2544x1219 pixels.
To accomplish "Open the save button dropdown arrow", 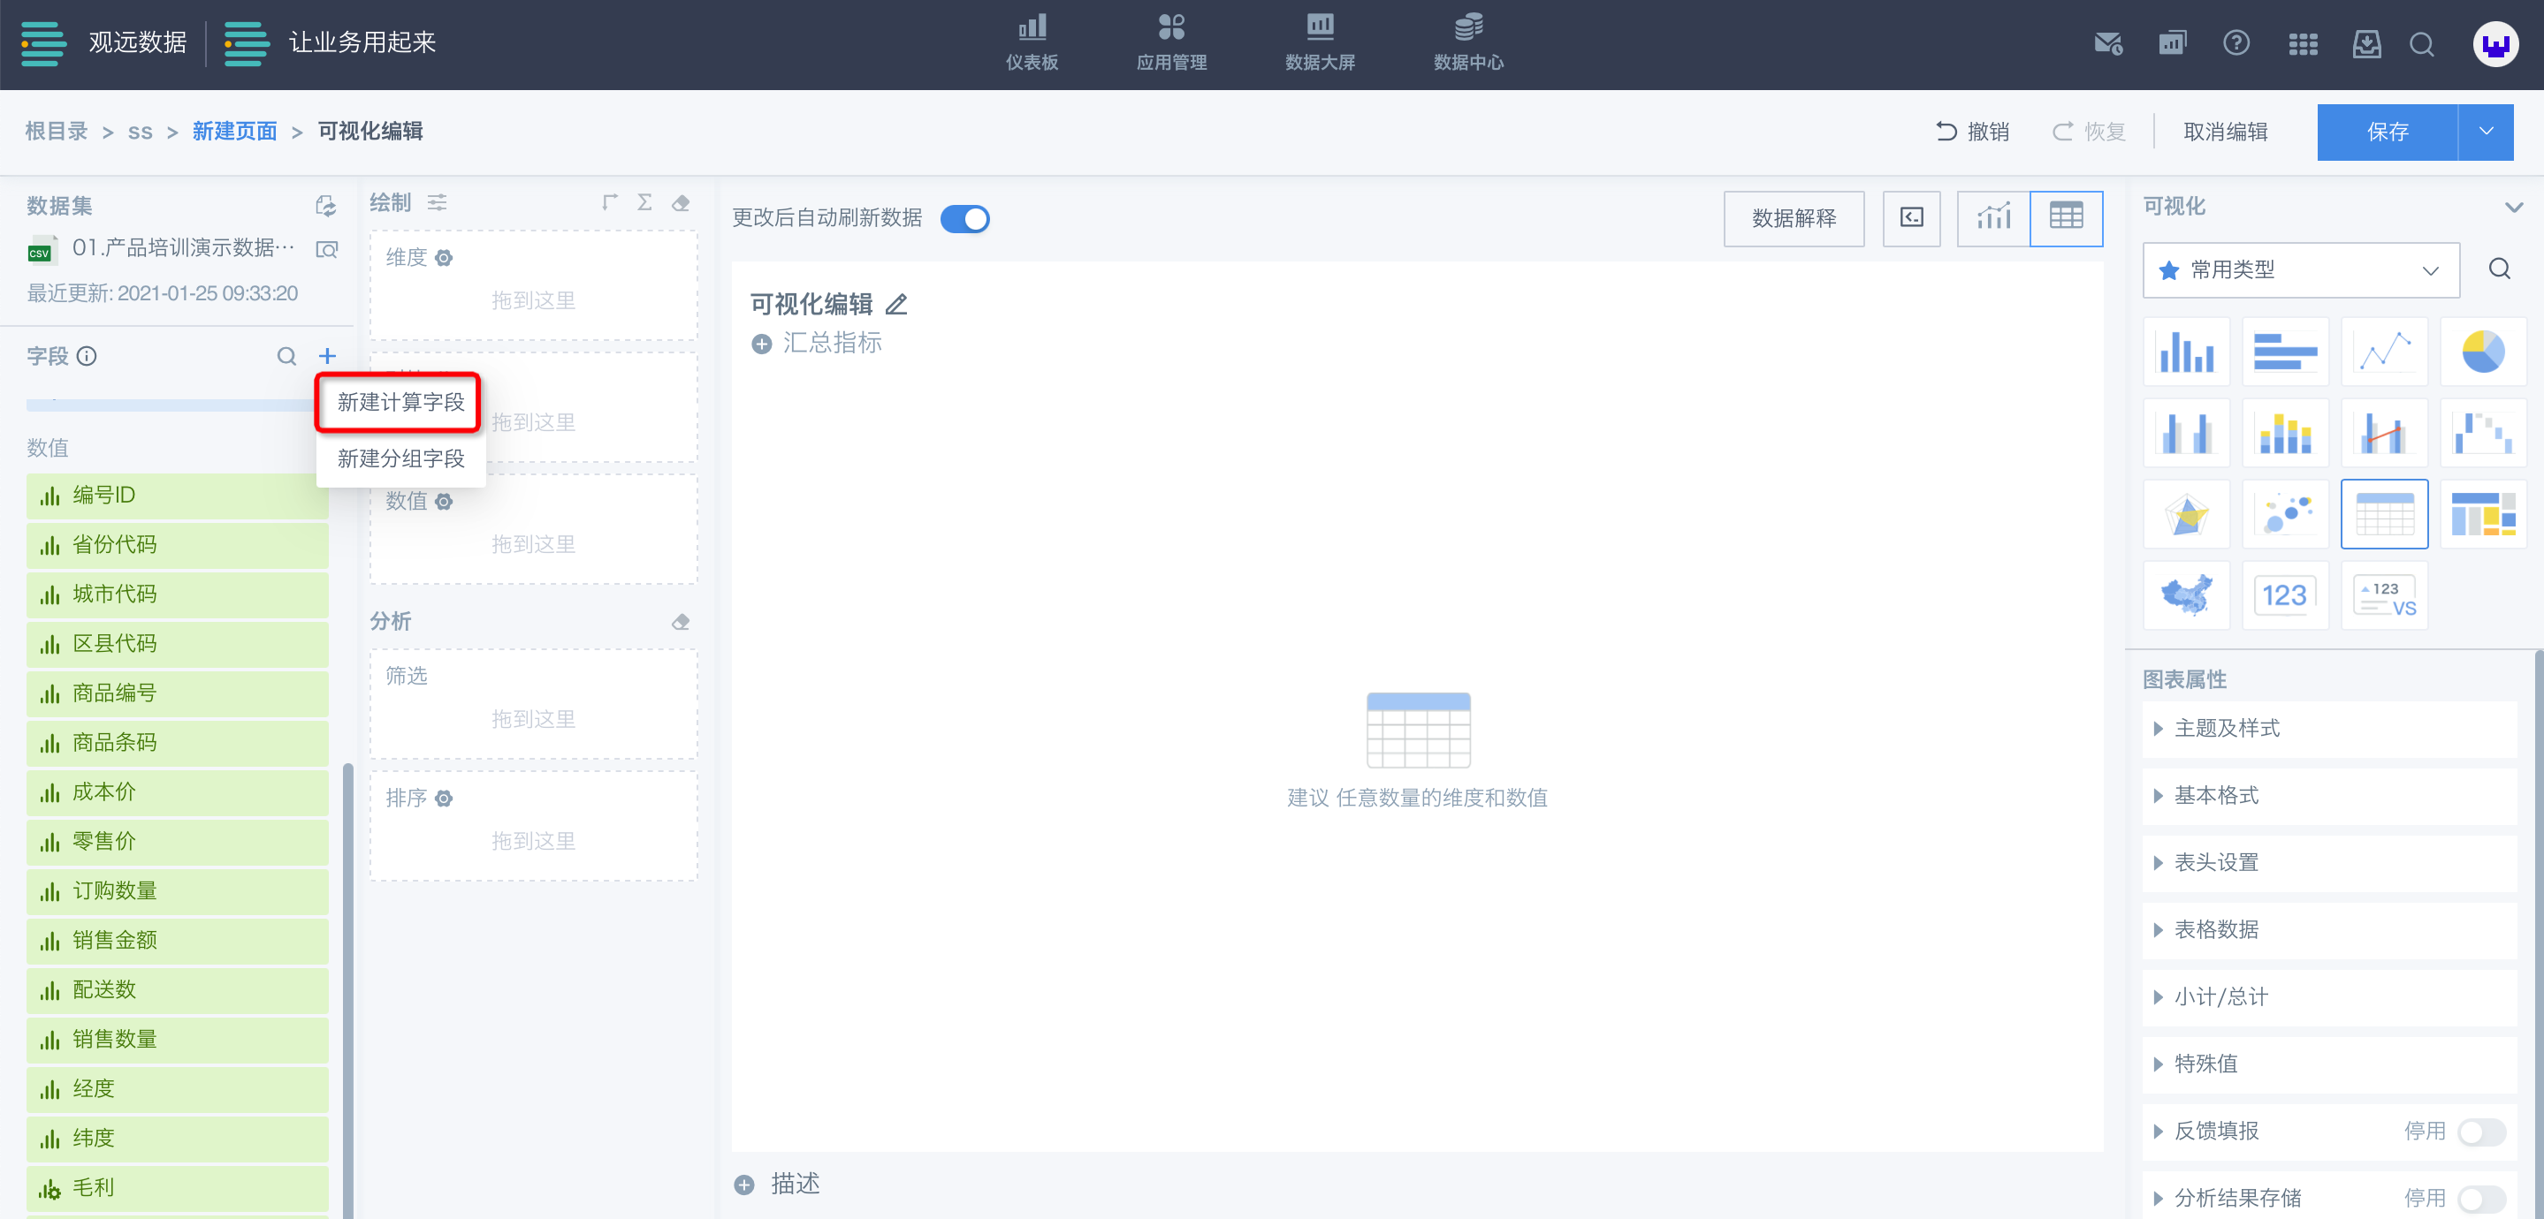I will coord(2486,132).
